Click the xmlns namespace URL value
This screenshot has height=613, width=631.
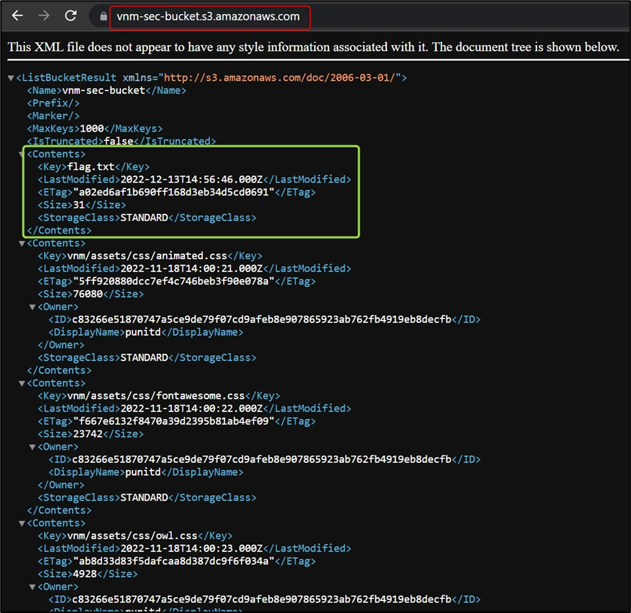pos(281,78)
